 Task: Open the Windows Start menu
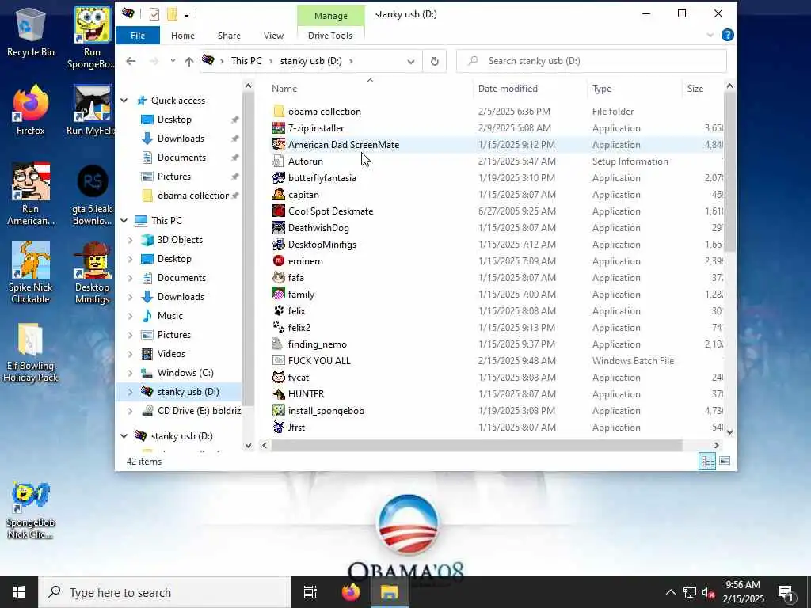pos(19,592)
